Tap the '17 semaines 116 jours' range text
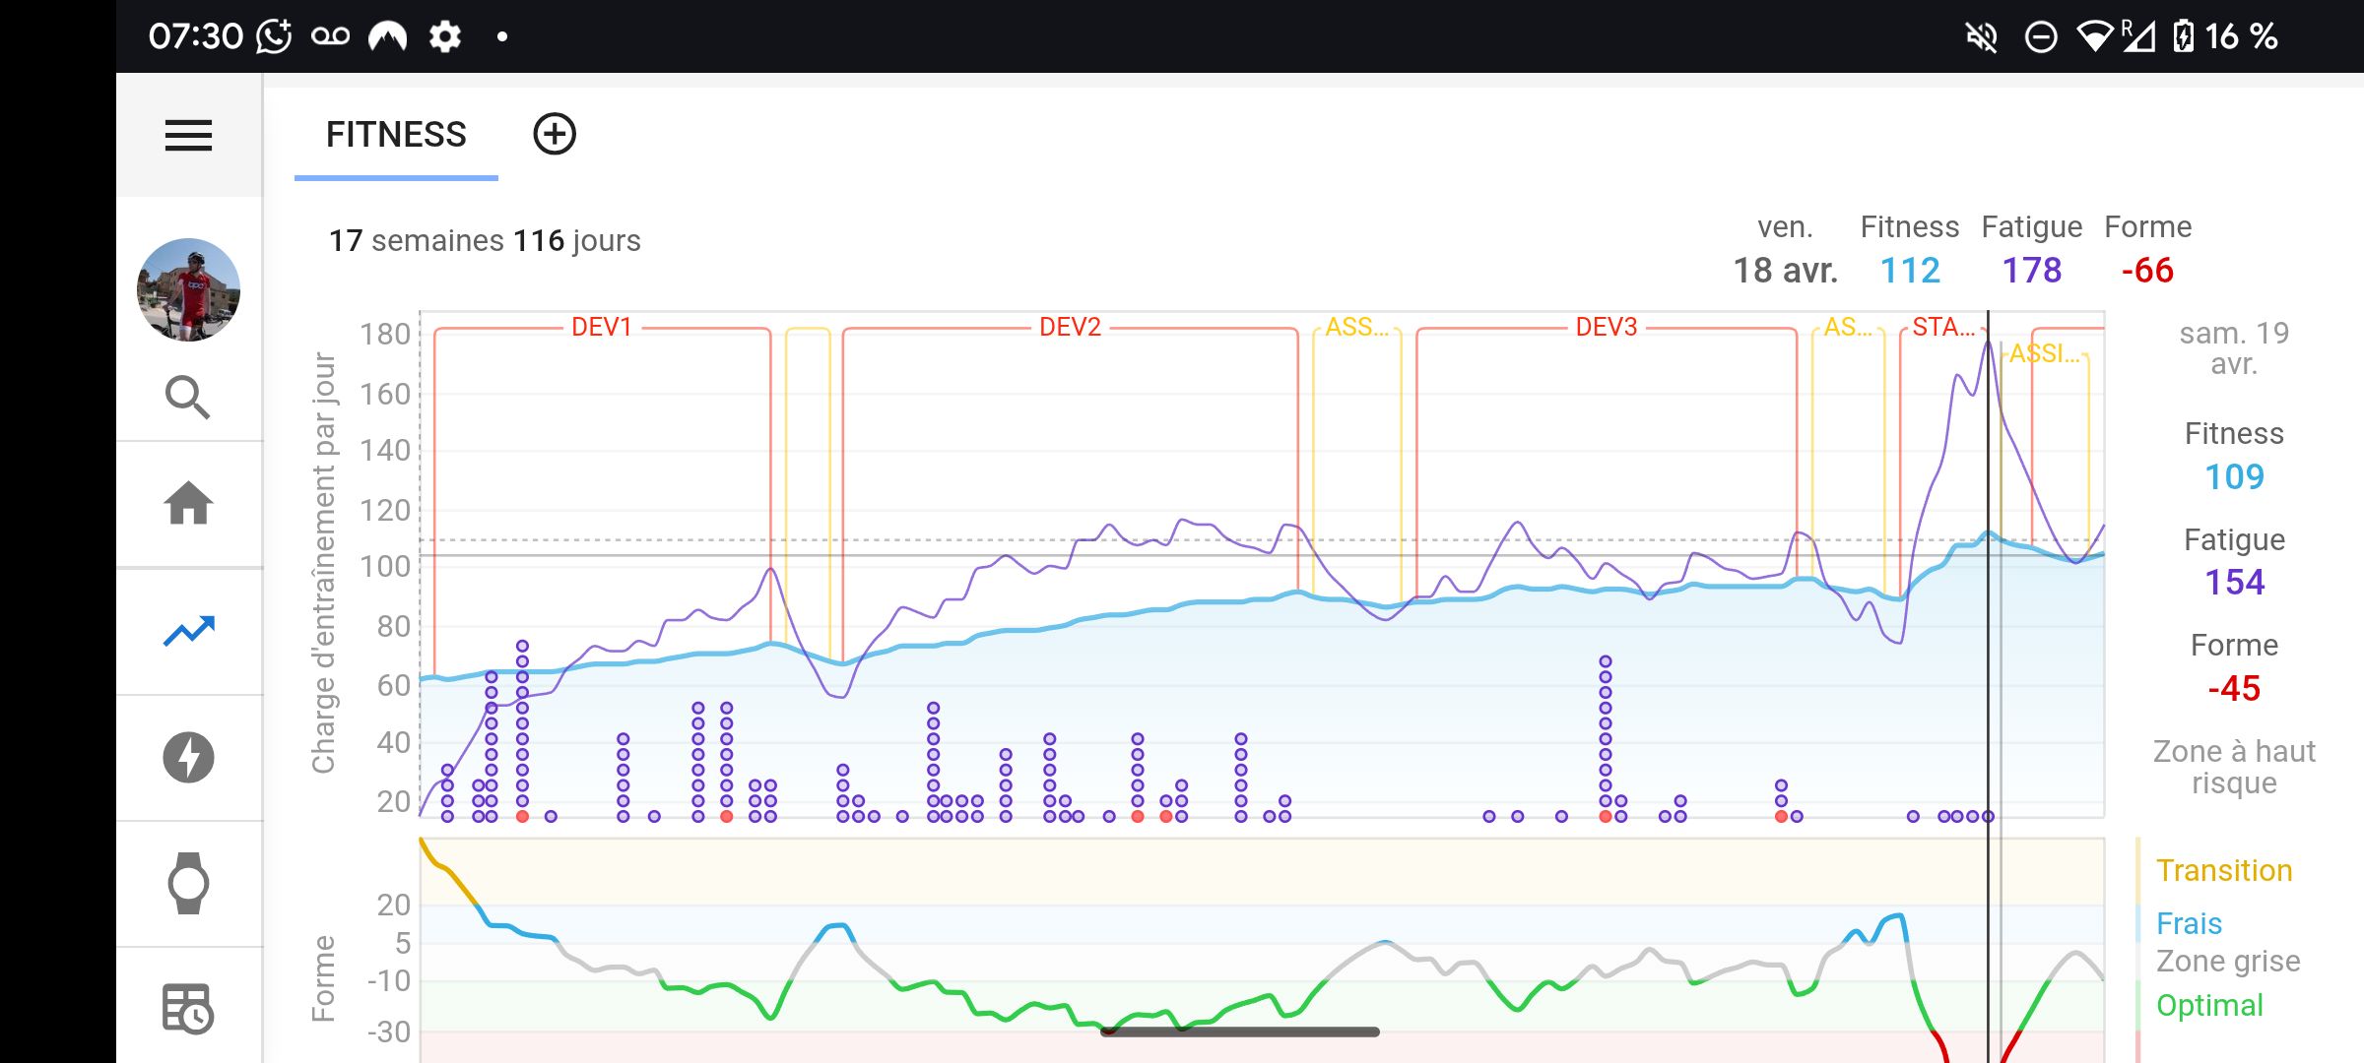Viewport: 2364px width, 1063px height. point(485,240)
